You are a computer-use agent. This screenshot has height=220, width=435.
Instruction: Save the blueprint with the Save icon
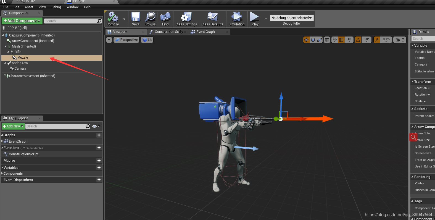point(136,19)
